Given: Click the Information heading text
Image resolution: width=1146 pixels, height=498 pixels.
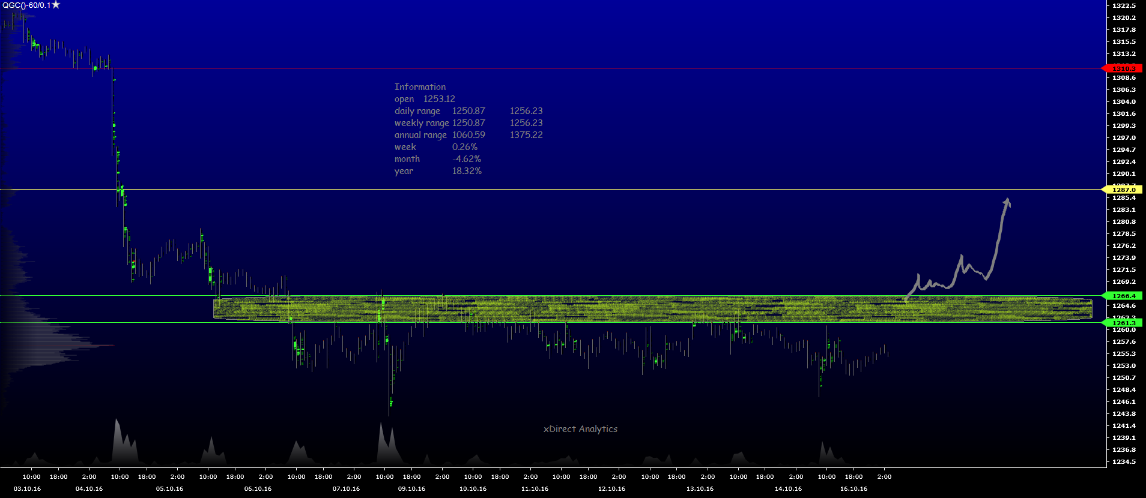Looking at the screenshot, I should (x=420, y=87).
